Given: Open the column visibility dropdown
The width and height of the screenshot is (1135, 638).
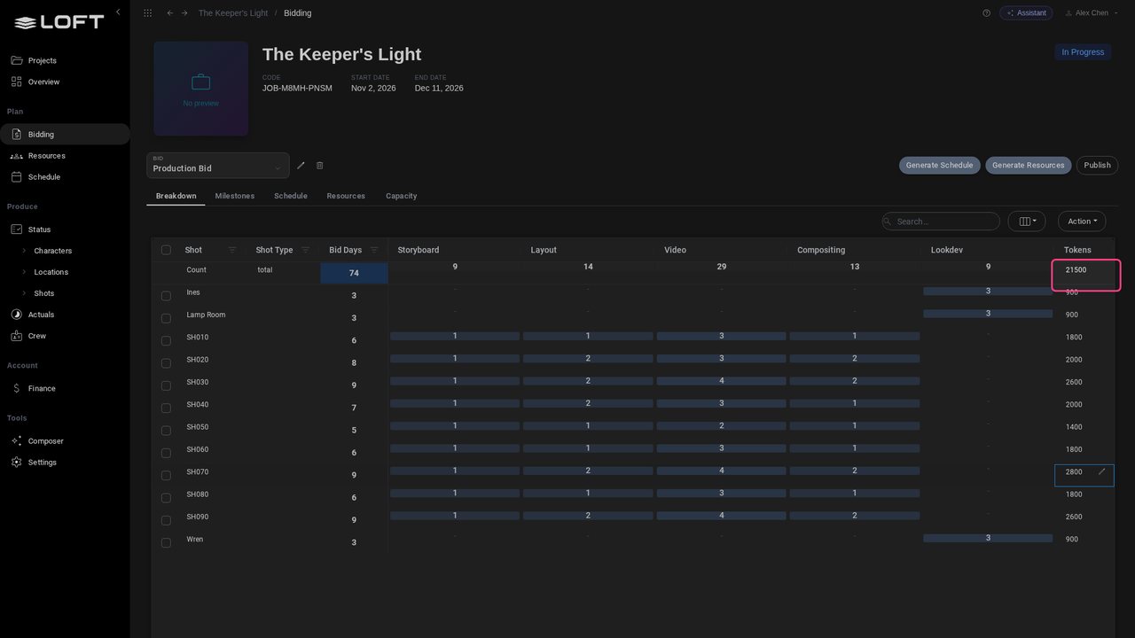Looking at the screenshot, I should click(1027, 222).
